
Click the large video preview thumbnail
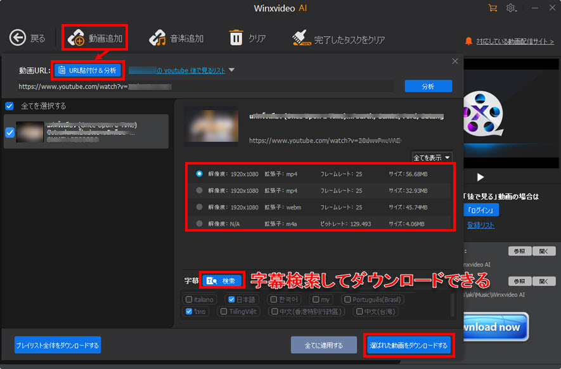212,126
